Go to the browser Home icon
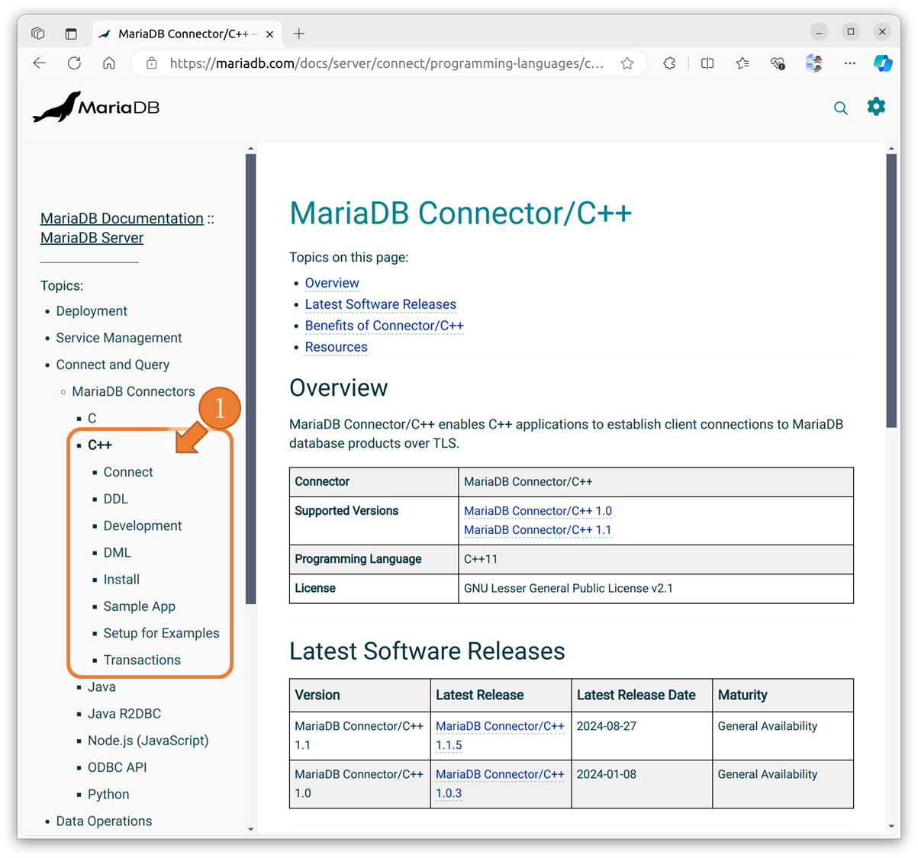This screenshot has height=858, width=918. click(x=109, y=63)
